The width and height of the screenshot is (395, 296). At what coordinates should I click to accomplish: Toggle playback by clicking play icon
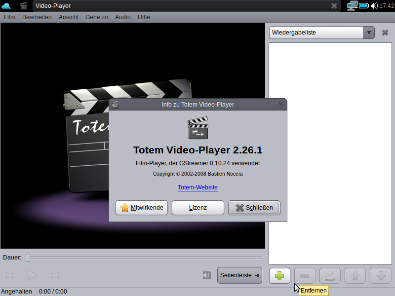click(x=33, y=275)
